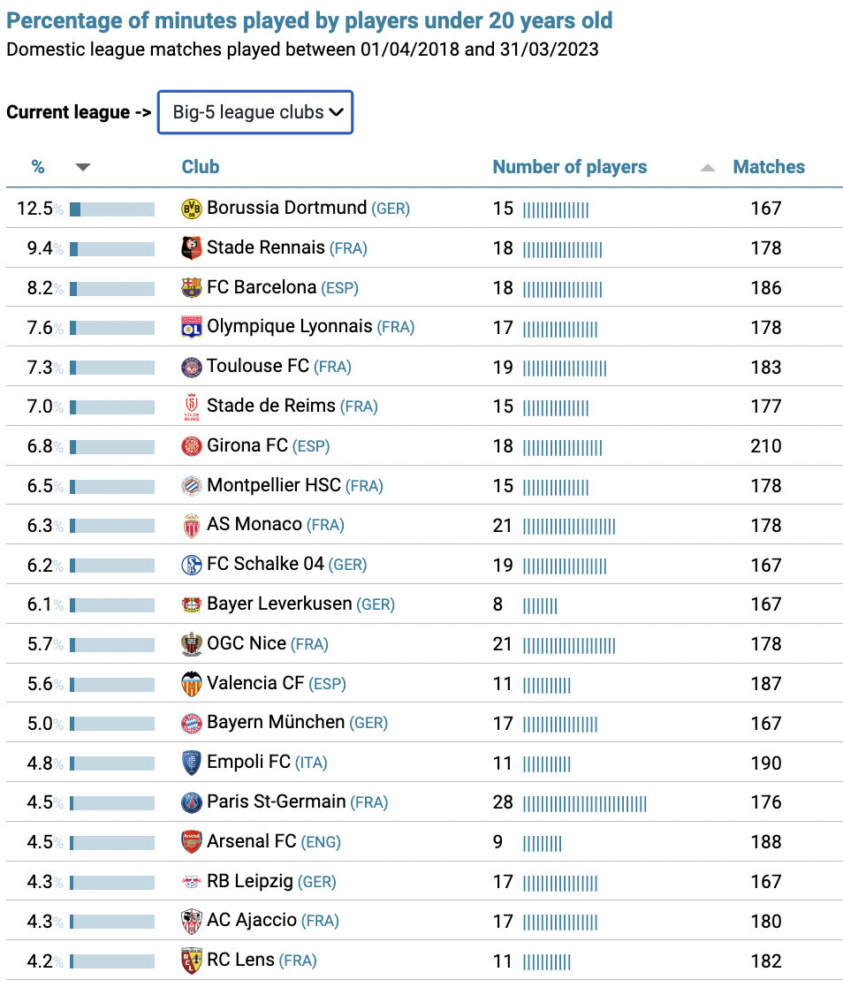Click the Arsenal FC crest icon

tap(191, 843)
